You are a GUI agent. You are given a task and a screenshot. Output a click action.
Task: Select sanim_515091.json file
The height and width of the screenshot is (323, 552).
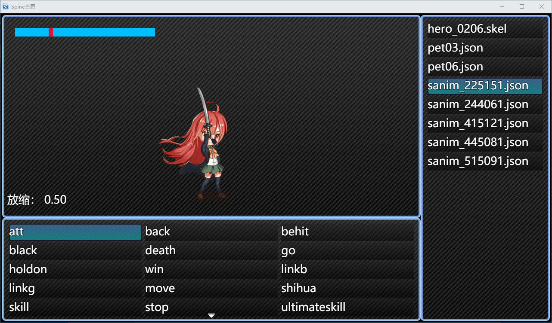pos(485,161)
